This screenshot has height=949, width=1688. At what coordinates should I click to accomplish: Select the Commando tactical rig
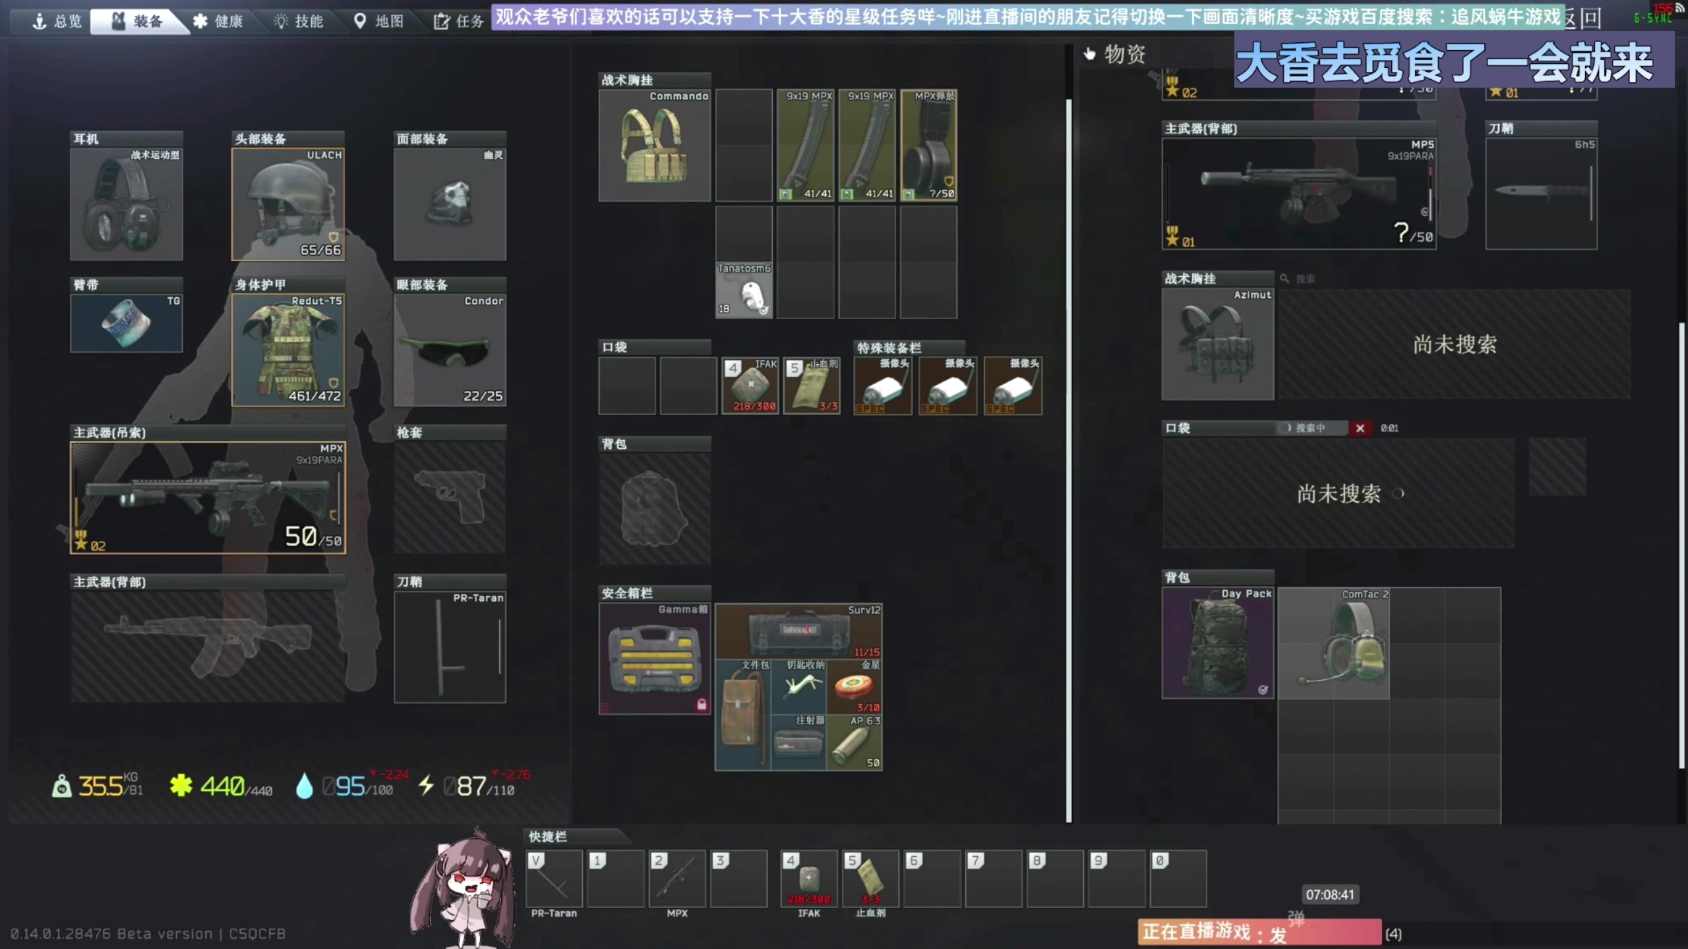click(x=655, y=145)
